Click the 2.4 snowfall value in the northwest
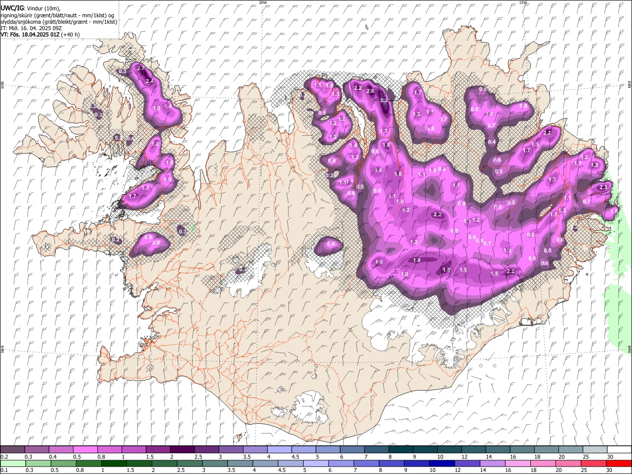Viewport: 632px width, 474px height. pos(150,80)
